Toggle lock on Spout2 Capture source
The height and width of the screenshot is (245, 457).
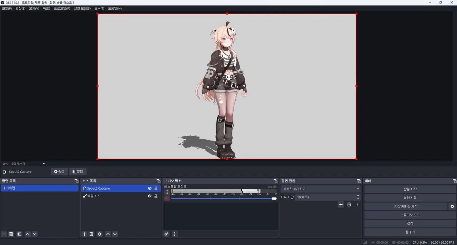click(156, 188)
